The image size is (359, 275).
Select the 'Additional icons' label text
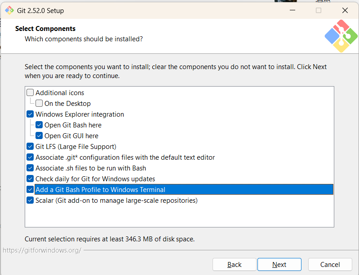[60, 93]
